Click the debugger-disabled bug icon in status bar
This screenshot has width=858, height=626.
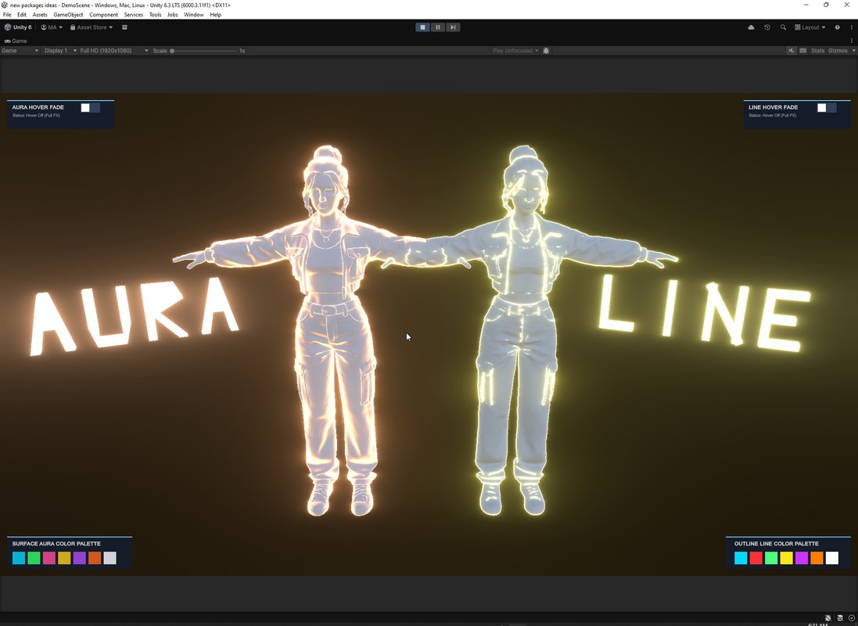coord(828,618)
